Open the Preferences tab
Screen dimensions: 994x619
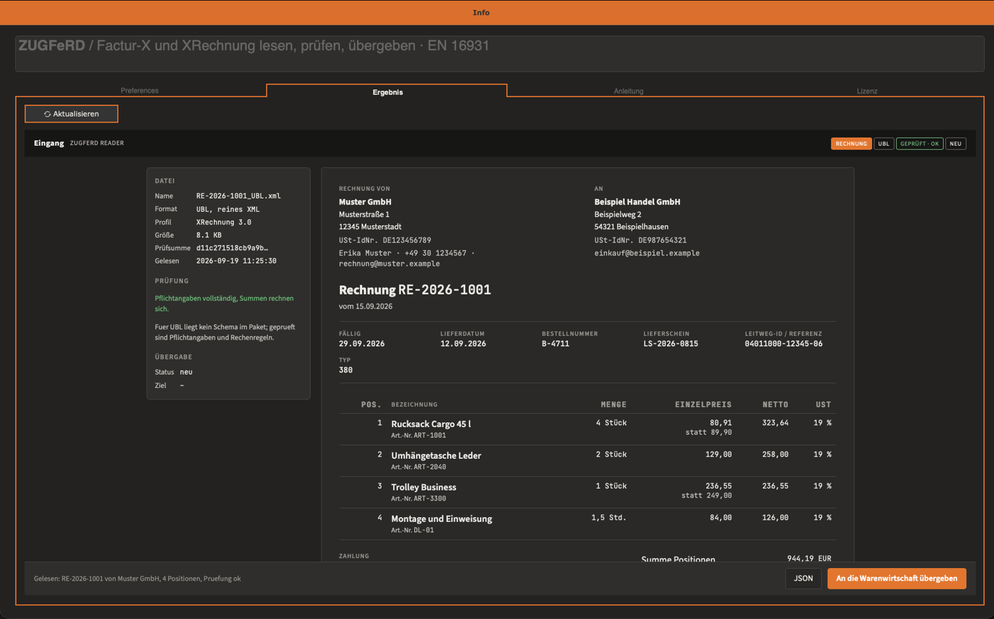point(140,91)
